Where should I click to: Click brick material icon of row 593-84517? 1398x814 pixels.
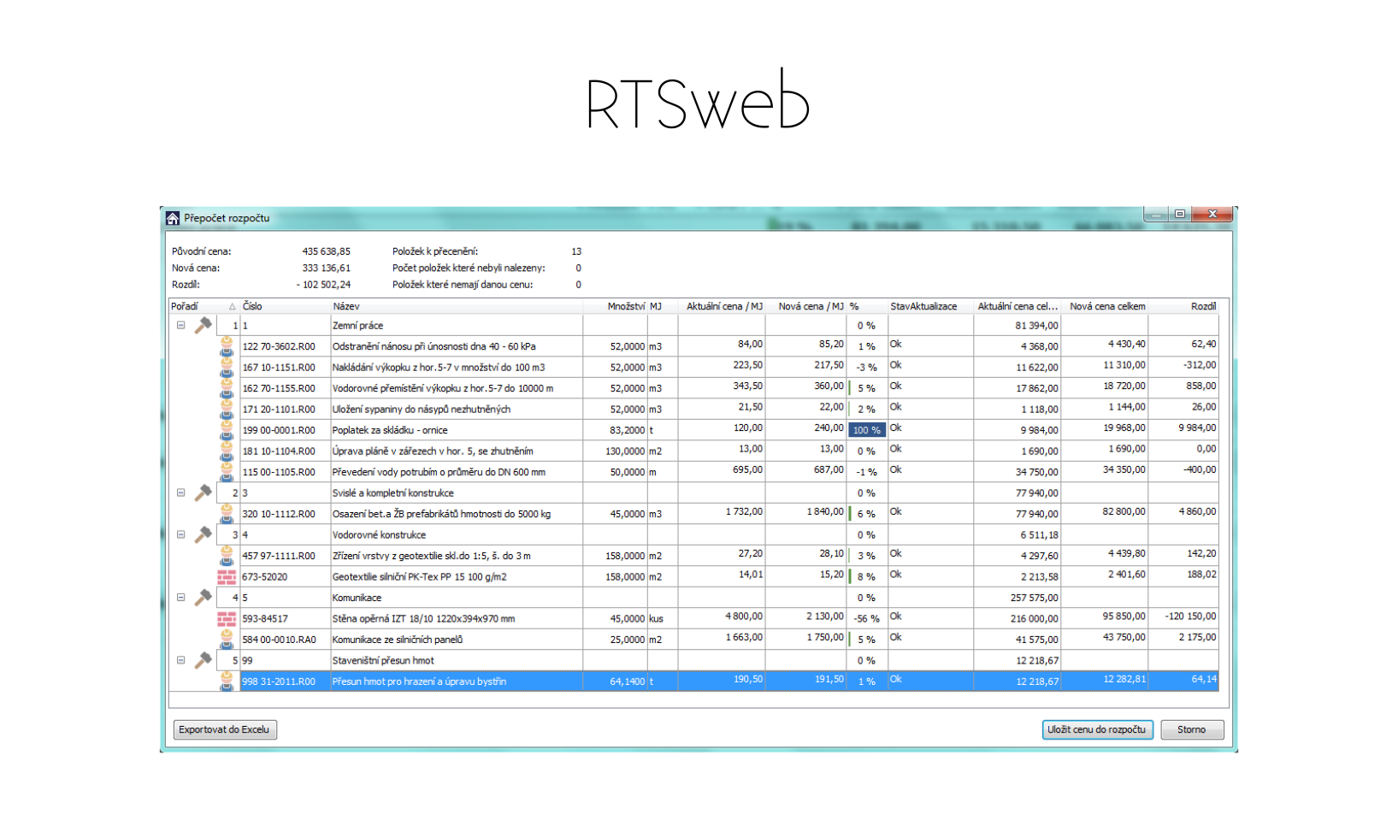pos(227,618)
